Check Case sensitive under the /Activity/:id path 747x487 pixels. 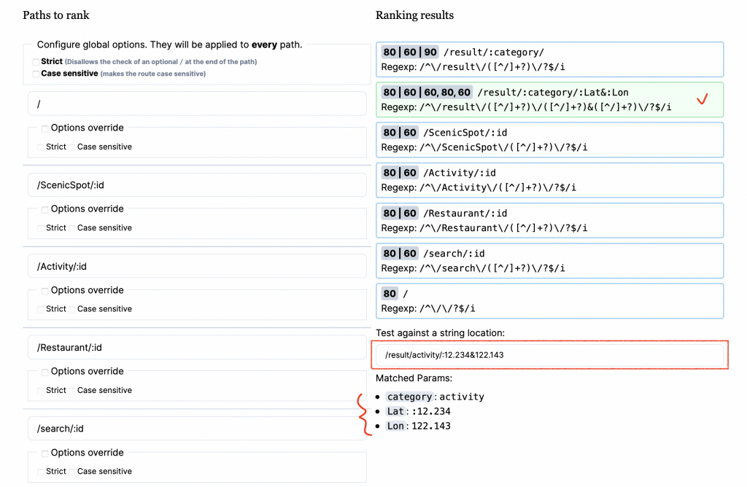[72, 309]
